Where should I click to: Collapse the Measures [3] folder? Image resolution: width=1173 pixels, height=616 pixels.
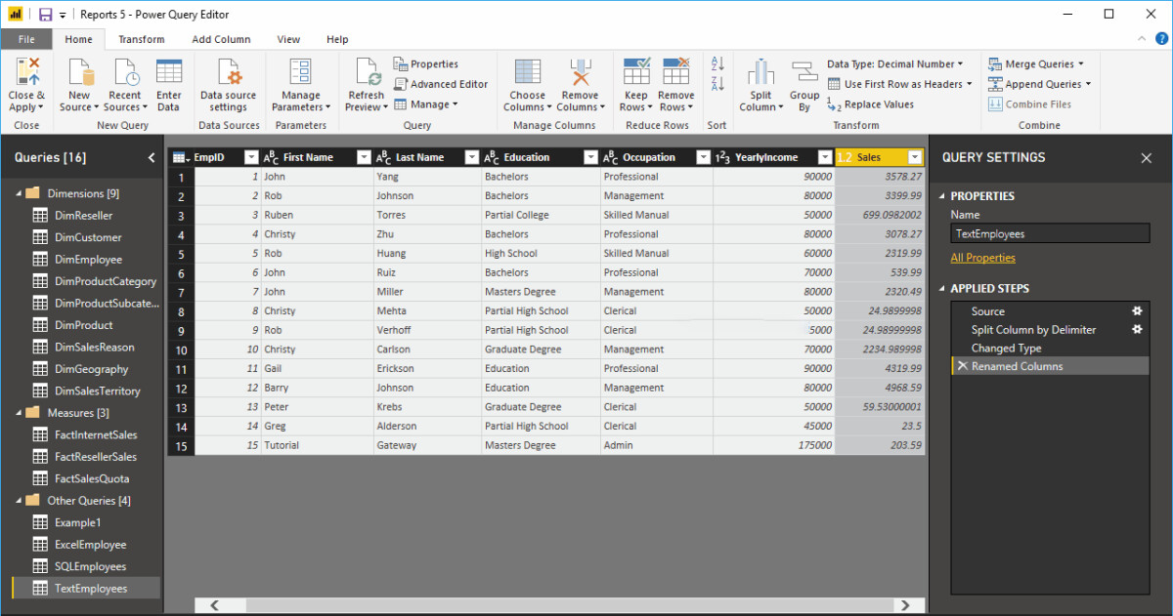pyautogui.click(x=18, y=413)
